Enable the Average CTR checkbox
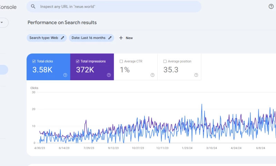This screenshot has width=276, height=166. click(x=121, y=62)
